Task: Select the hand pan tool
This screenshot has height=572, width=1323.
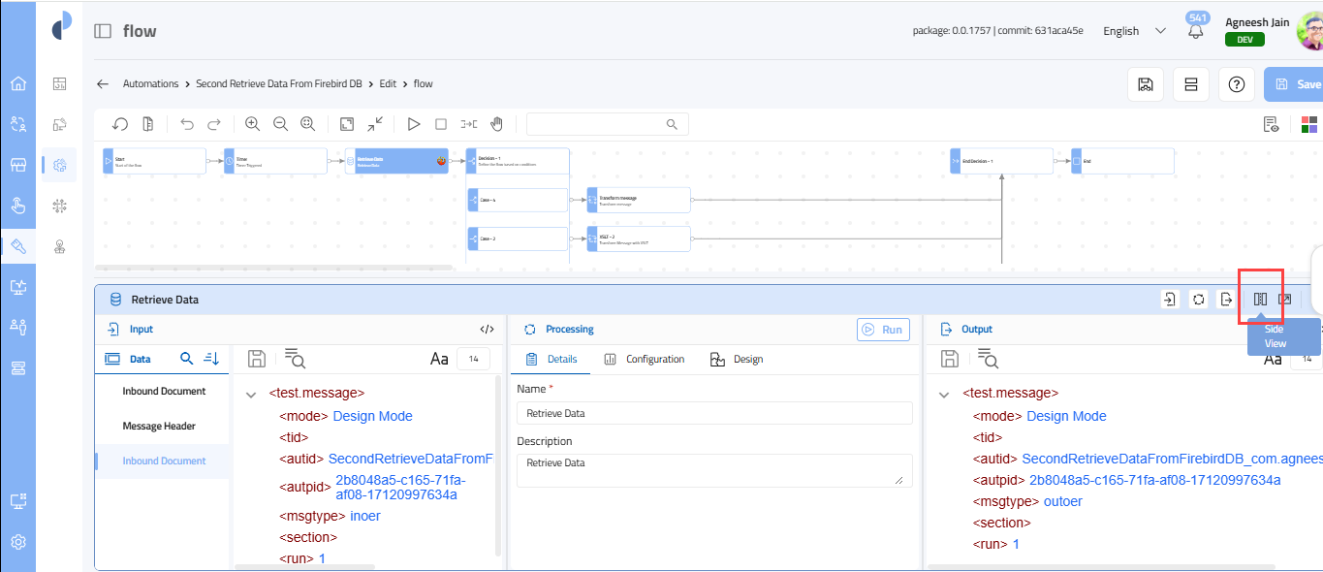Action: coord(496,124)
